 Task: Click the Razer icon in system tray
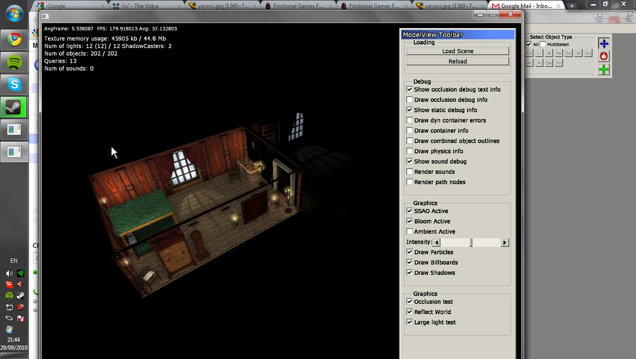(x=20, y=273)
